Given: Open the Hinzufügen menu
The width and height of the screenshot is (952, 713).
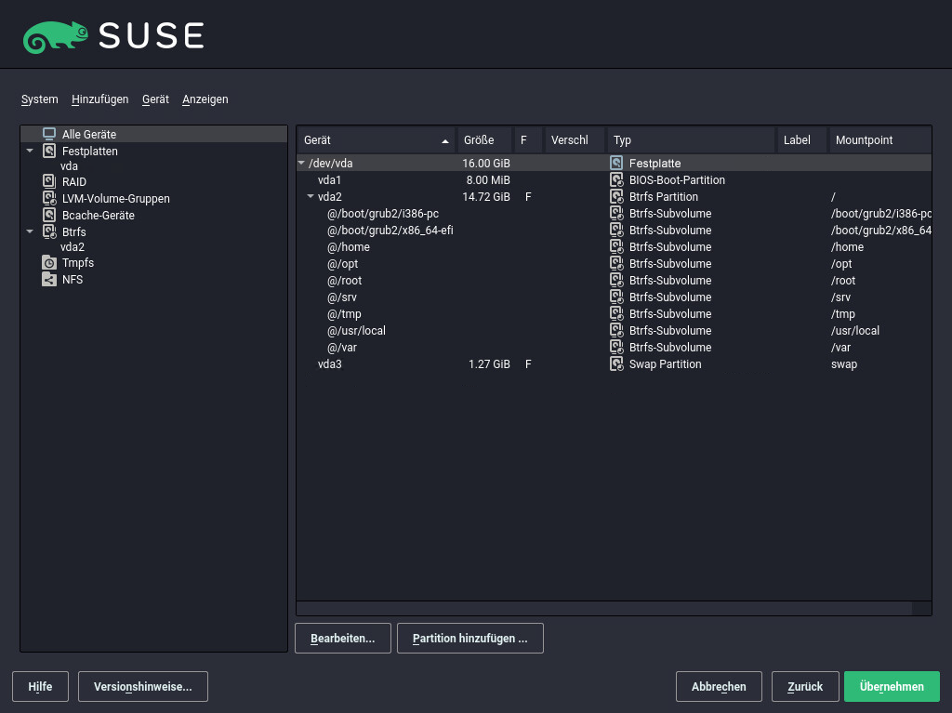Looking at the screenshot, I should (99, 99).
